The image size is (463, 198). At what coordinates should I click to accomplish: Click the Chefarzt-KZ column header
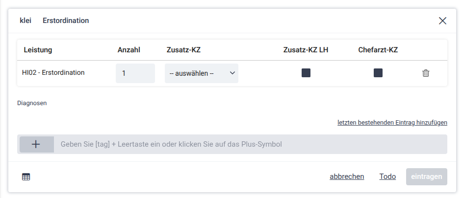point(378,50)
